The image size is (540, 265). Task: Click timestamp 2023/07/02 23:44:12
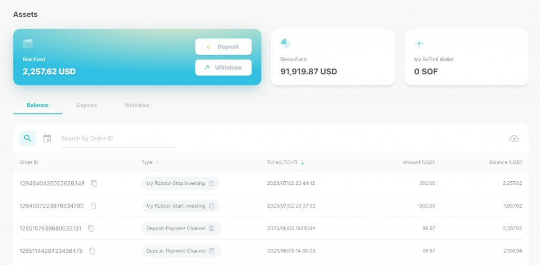coord(291,183)
